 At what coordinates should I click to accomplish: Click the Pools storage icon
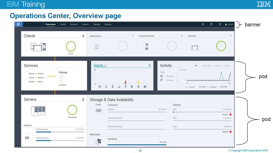click(99, 110)
